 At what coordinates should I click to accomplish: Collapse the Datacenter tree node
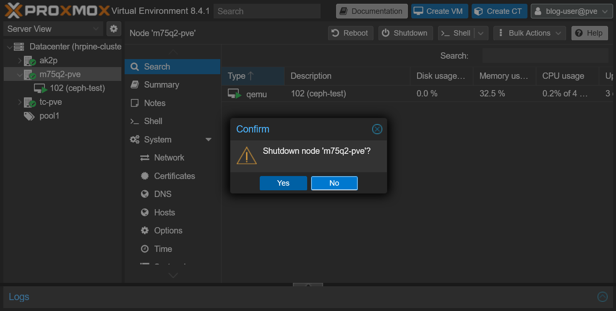pyautogui.click(x=10, y=47)
